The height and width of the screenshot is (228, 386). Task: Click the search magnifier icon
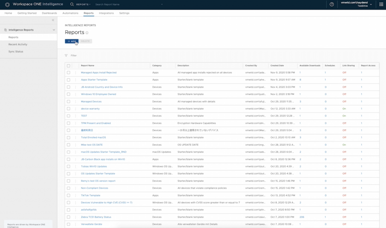coord(72,5)
